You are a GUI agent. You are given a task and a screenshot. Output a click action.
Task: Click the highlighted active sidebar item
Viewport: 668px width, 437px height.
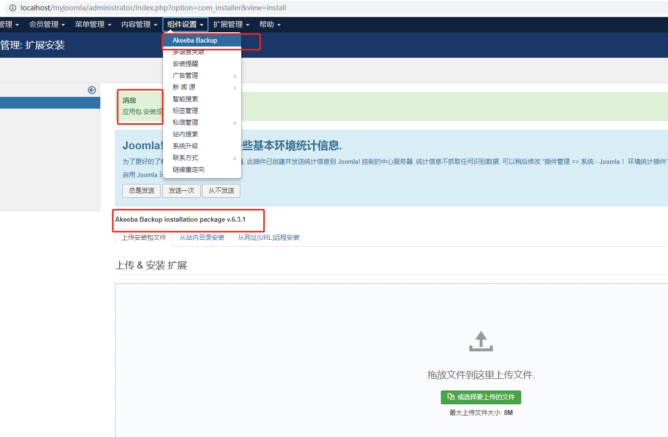50,103
